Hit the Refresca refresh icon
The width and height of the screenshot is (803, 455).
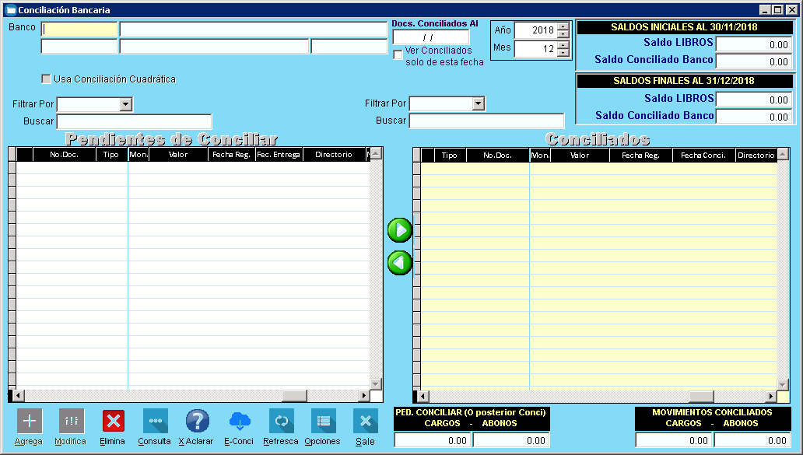pos(281,421)
